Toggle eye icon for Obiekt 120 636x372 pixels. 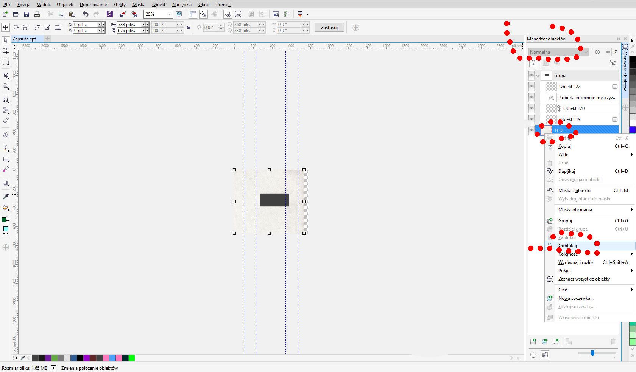click(x=532, y=108)
